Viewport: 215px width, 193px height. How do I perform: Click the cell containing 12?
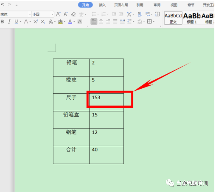pos(106,137)
